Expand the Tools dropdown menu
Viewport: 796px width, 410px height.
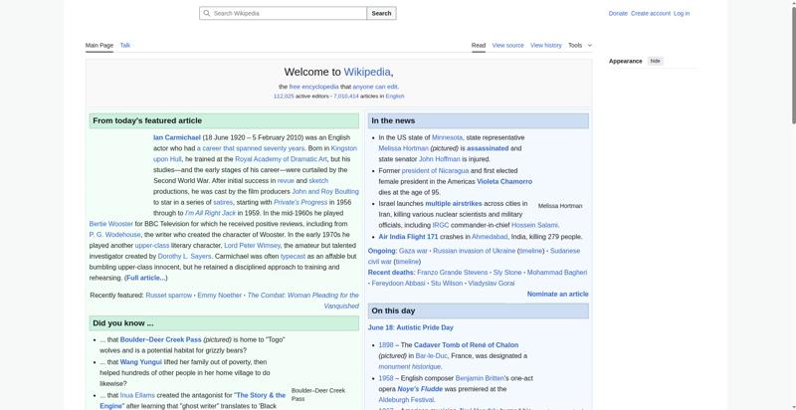click(x=580, y=45)
